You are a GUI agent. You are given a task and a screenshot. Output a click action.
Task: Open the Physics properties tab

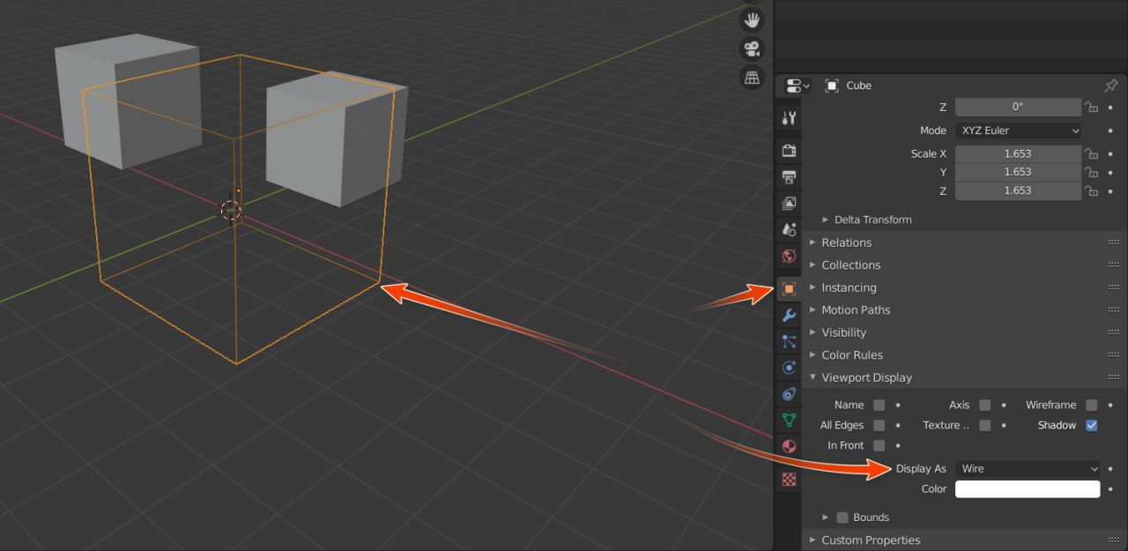coord(790,368)
